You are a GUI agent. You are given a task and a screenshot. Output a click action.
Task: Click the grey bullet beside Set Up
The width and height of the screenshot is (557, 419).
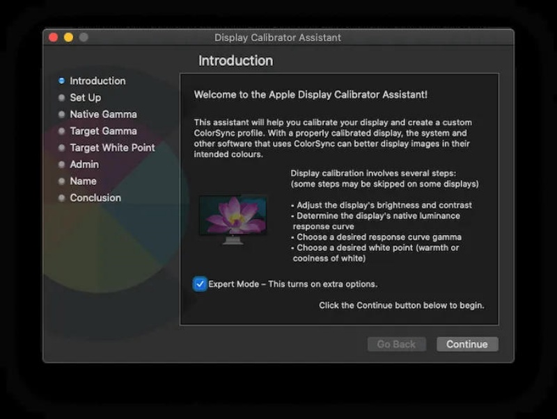coord(61,97)
